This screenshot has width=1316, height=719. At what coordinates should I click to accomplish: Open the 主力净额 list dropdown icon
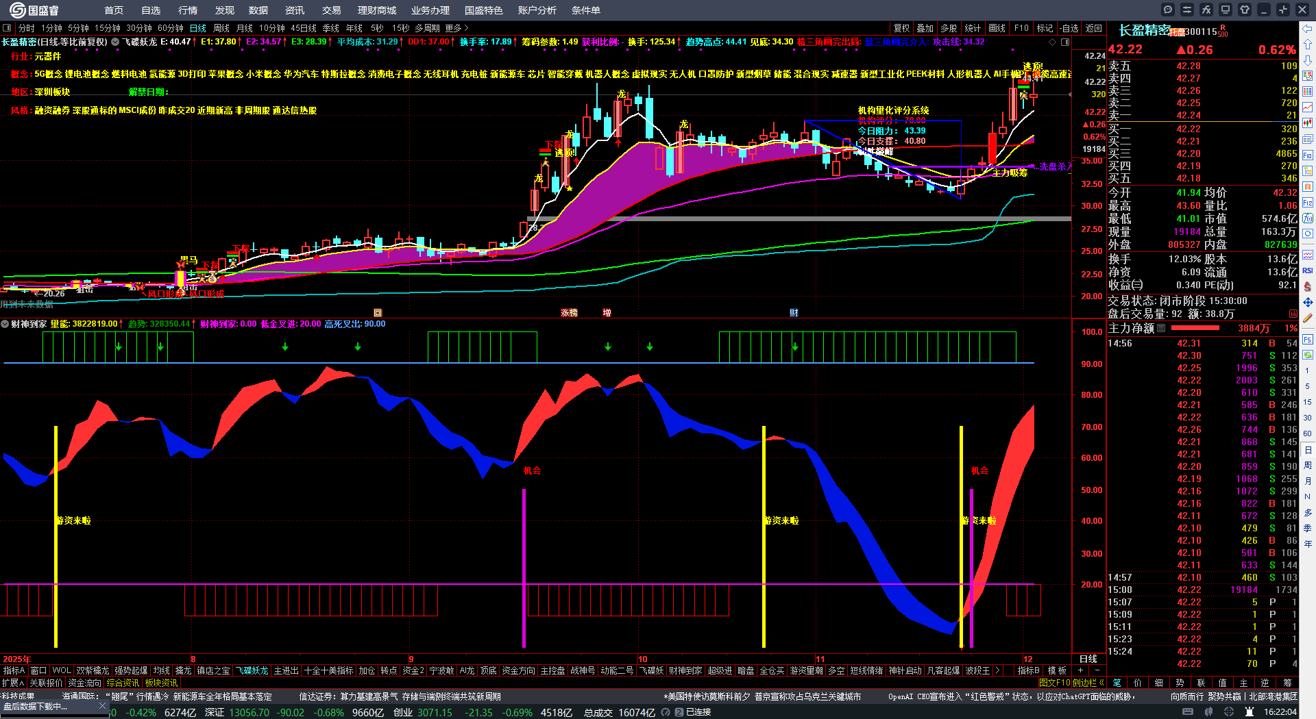[1161, 328]
